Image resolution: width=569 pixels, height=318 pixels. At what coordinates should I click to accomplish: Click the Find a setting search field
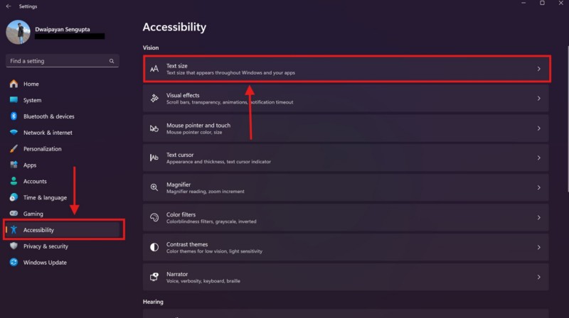57,62
